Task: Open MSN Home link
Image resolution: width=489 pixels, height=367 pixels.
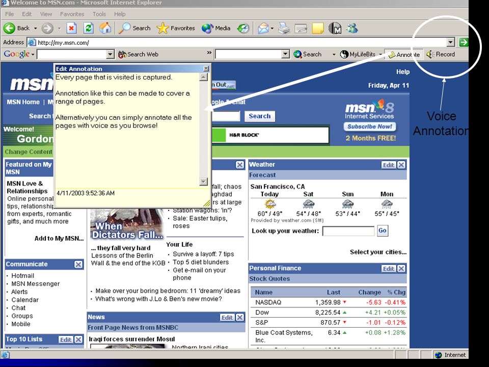Action: (x=23, y=102)
